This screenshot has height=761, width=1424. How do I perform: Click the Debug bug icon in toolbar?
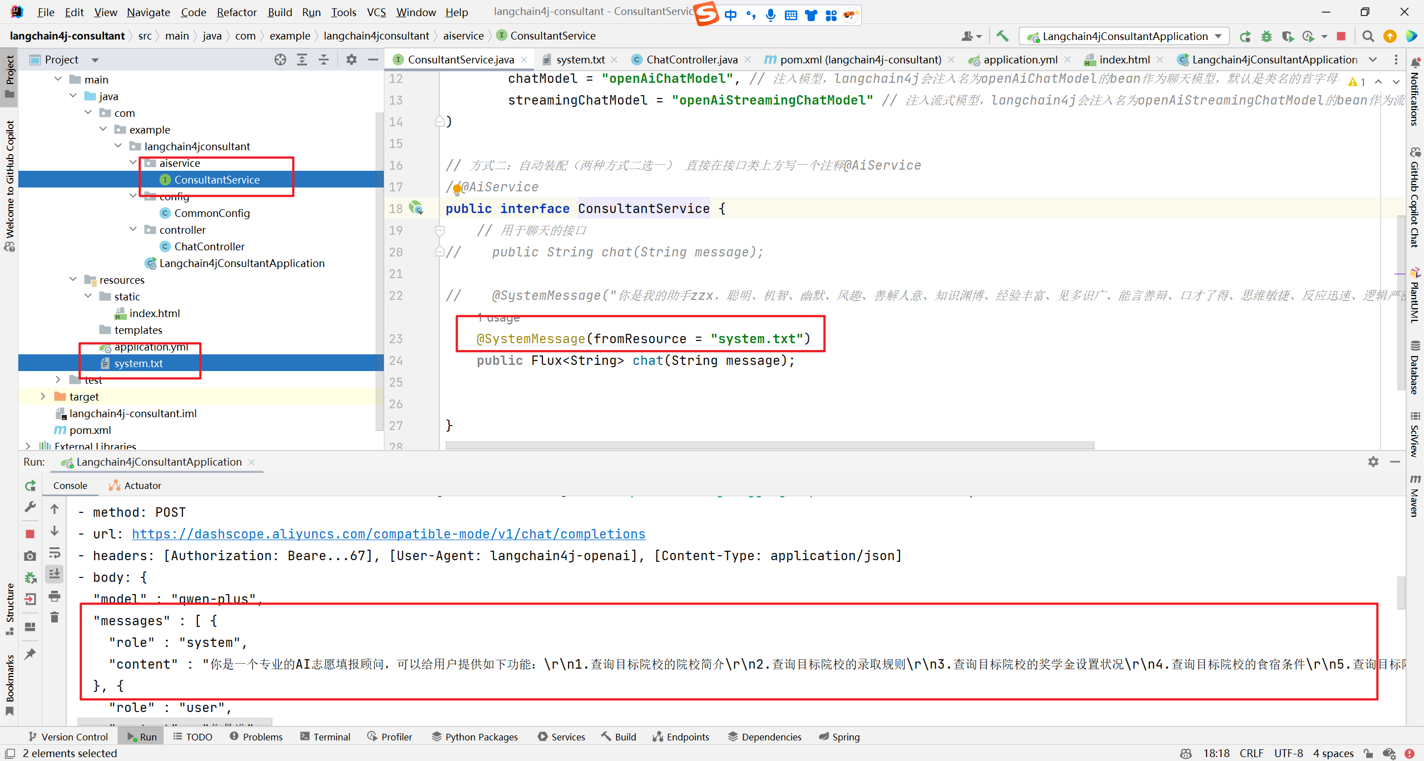click(x=1267, y=36)
